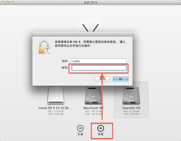Select the Install OS X 10.10 external drive icon
The width and height of the screenshot is (181, 141).
point(56,95)
